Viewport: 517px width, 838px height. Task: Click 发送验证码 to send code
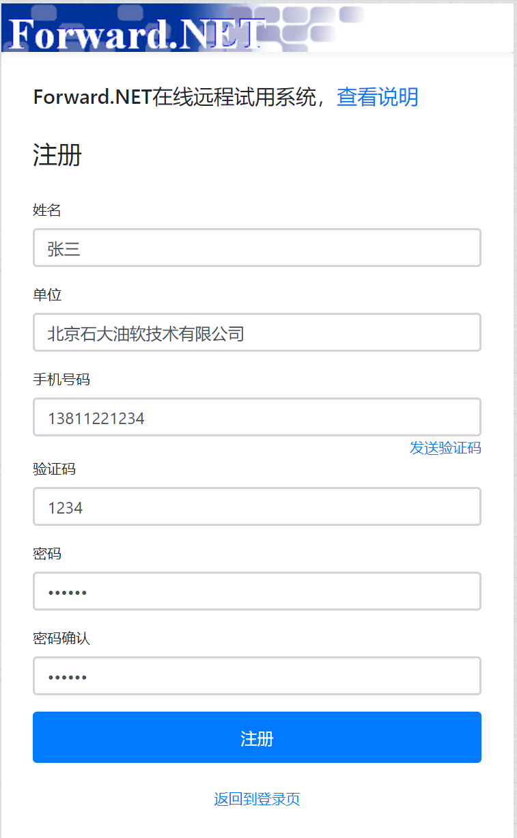click(445, 448)
